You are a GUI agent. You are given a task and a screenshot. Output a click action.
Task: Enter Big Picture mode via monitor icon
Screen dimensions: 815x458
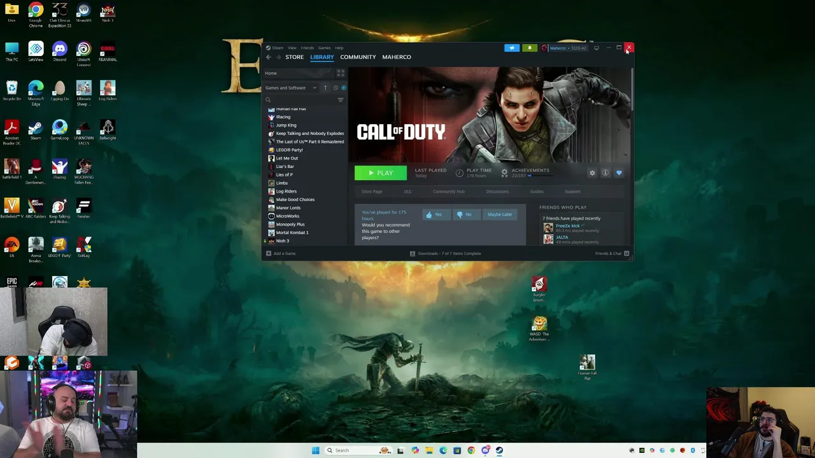pos(596,48)
